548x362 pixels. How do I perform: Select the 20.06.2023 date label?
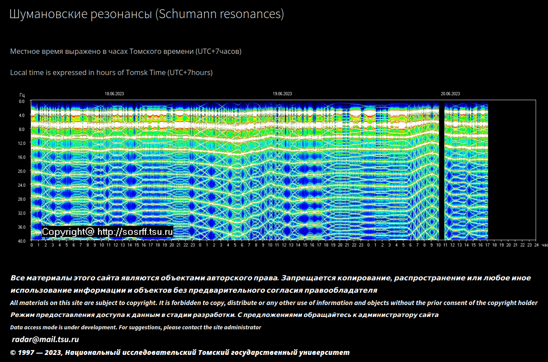click(450, 94)
